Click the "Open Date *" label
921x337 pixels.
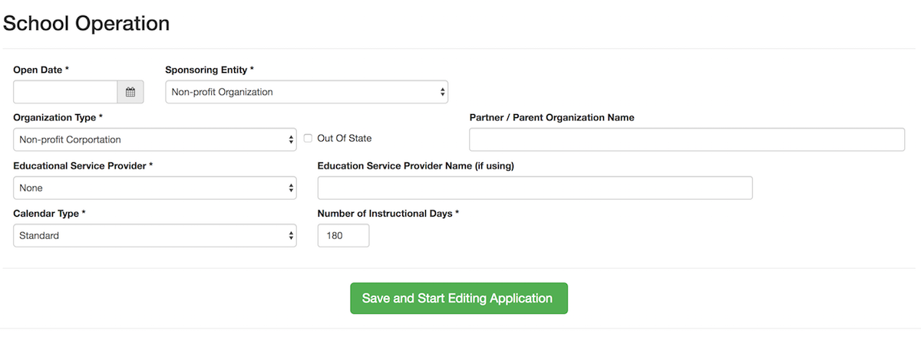(x=41, y=70)
